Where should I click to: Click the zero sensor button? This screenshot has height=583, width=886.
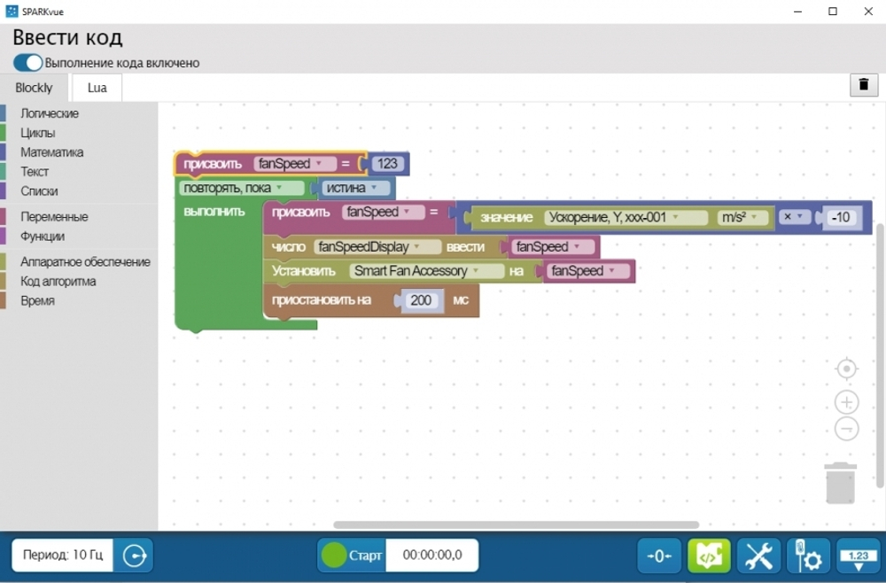tap(659, 556)
